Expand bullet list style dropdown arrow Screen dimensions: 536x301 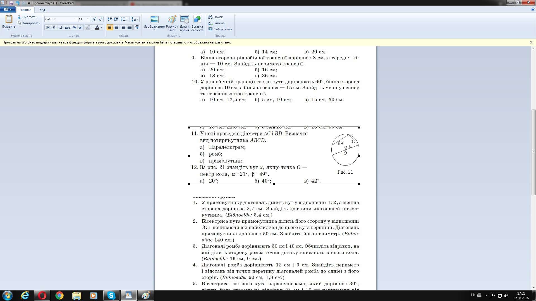pyautogui.click(x=128, y=19)
